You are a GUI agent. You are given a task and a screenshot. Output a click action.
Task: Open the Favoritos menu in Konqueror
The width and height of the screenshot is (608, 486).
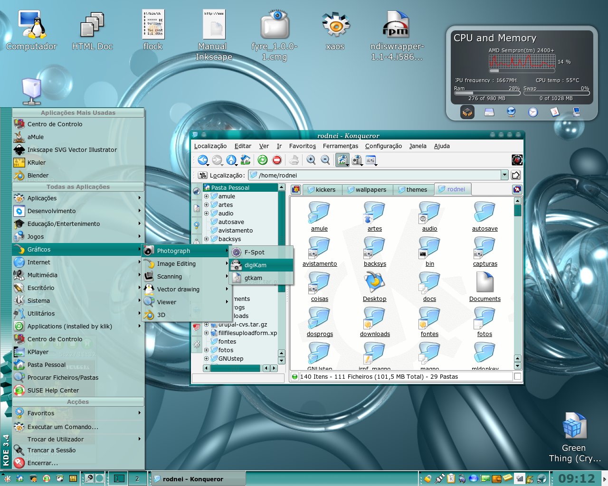[x=303, y=146]
